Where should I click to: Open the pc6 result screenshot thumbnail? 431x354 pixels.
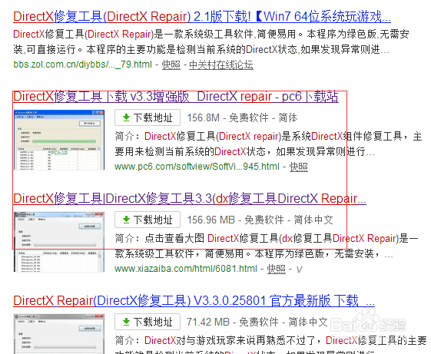point(59,140)
